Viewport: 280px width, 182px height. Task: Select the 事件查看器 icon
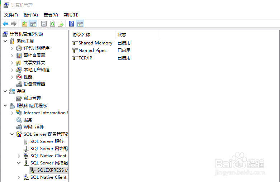(x=19, y=56)
